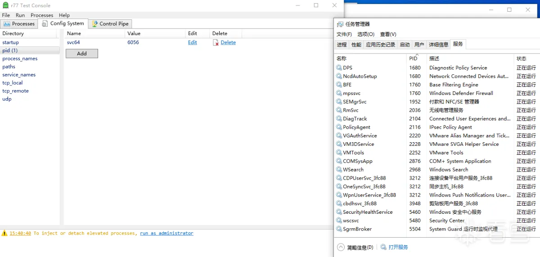Click the PolicyAgent service gear icon

(x=339, y=127)
